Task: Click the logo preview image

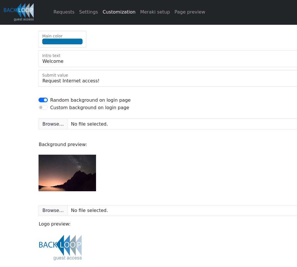Action: point(60,247)
